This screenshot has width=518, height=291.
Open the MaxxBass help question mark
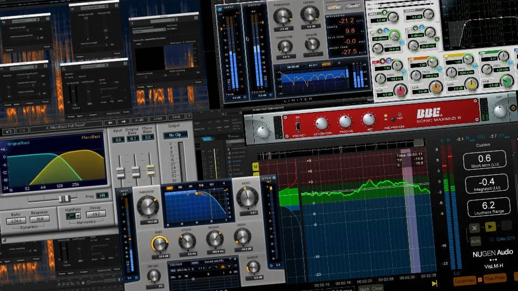pos(189,116)
